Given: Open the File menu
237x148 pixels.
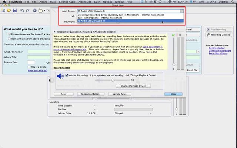Looking at the screenshot, I should click(27, 2).
